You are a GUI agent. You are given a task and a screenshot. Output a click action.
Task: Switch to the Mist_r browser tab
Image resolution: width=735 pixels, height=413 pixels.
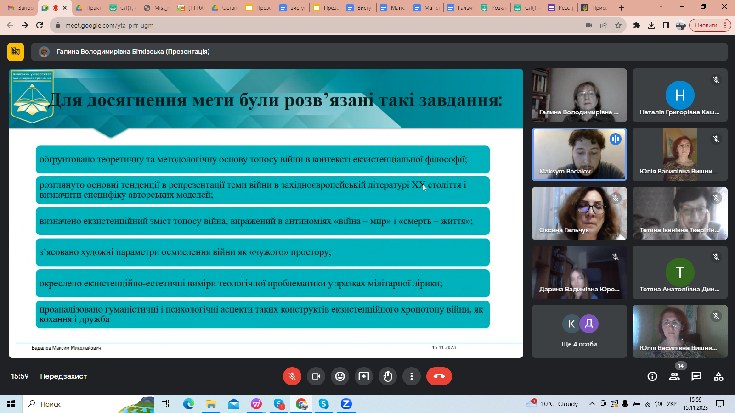coord(157,8)
